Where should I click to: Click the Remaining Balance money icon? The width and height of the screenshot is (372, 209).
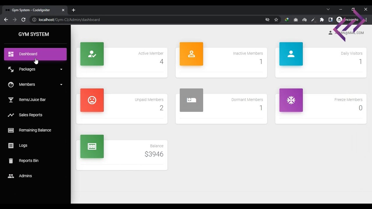coord(11,130)
